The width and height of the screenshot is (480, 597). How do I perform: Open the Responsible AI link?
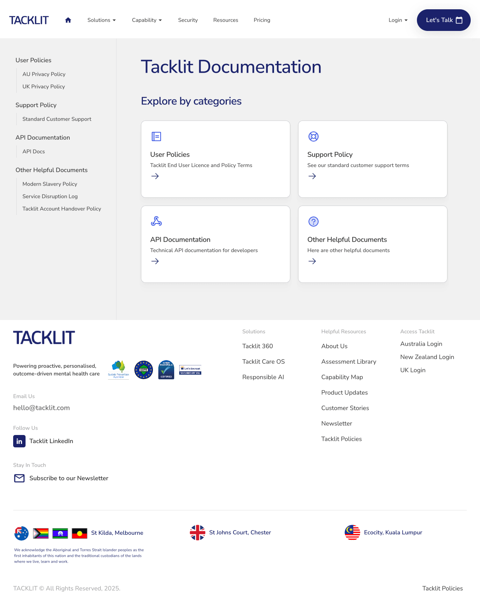pos(263,377)
